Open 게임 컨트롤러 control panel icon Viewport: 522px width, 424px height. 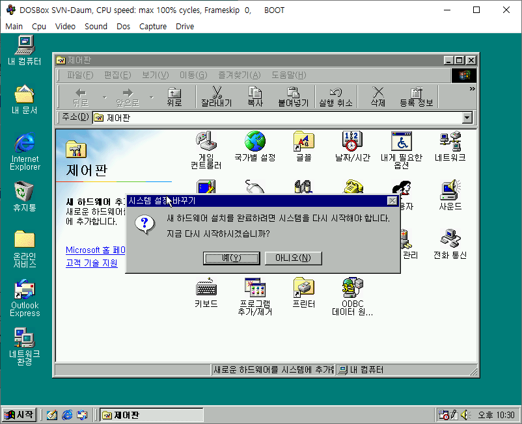point(206,150)
